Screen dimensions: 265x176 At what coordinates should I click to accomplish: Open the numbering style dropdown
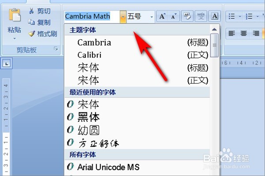(257, 17)
